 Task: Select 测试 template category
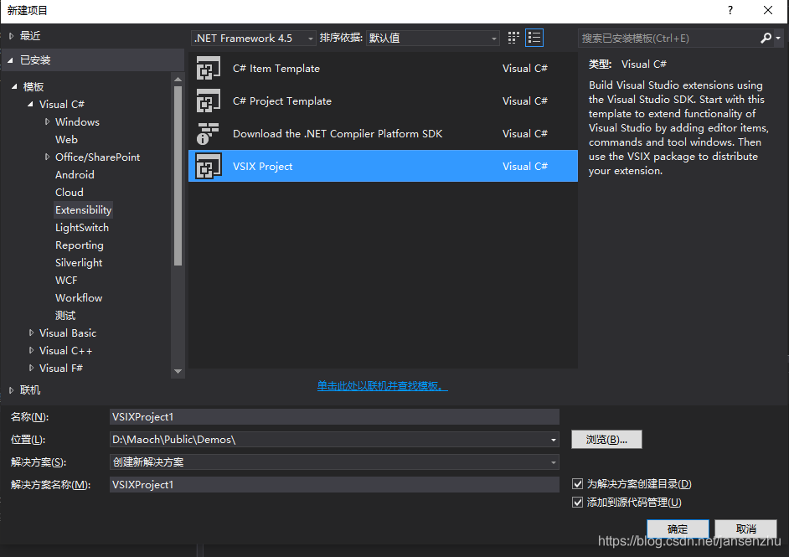[x=65, y=316]
